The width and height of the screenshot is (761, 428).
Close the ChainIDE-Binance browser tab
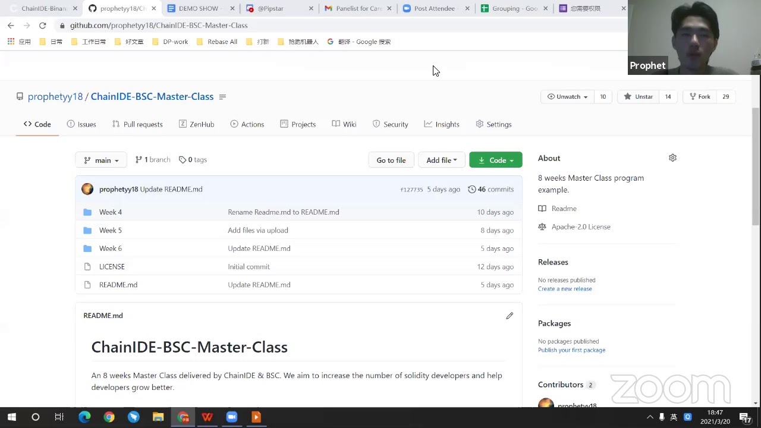click(75, 8)
